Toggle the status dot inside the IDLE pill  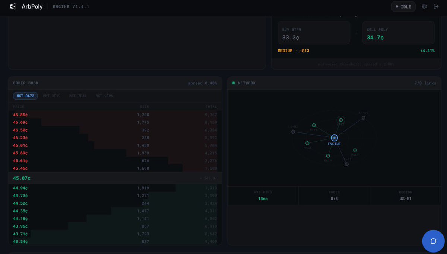click(397, 6)
